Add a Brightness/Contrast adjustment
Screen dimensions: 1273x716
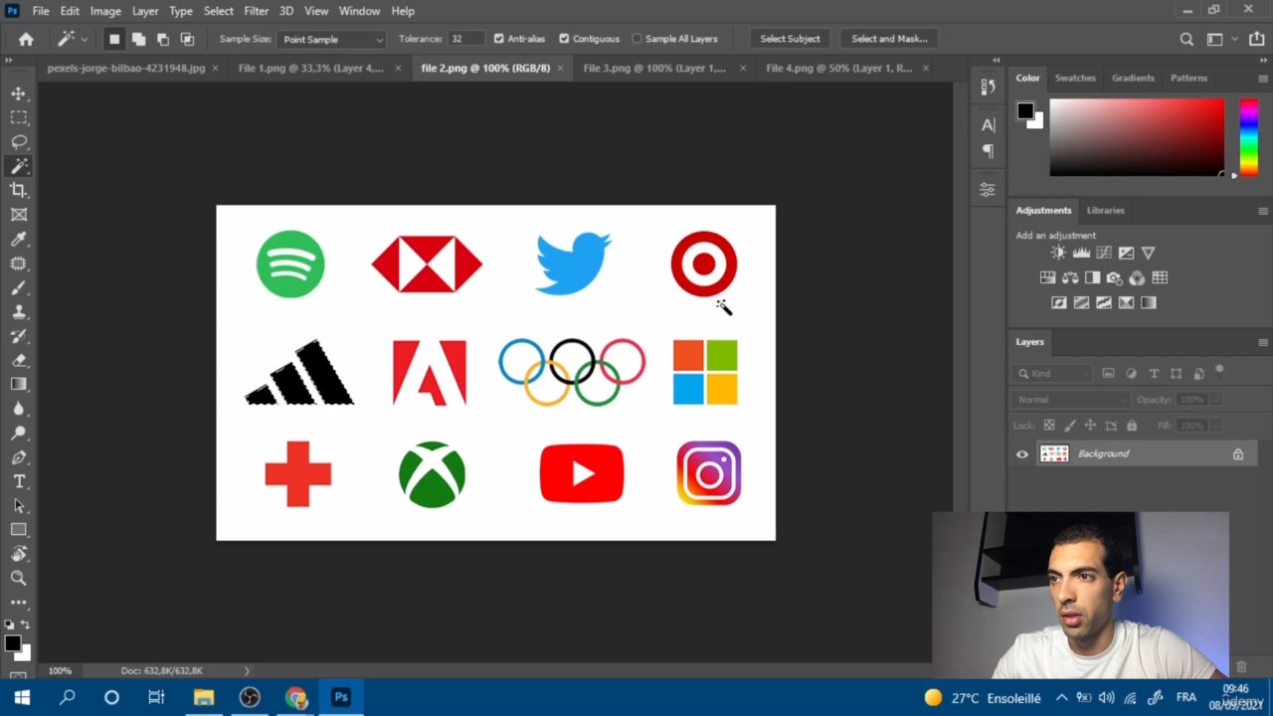click(x=1058, y=253)
